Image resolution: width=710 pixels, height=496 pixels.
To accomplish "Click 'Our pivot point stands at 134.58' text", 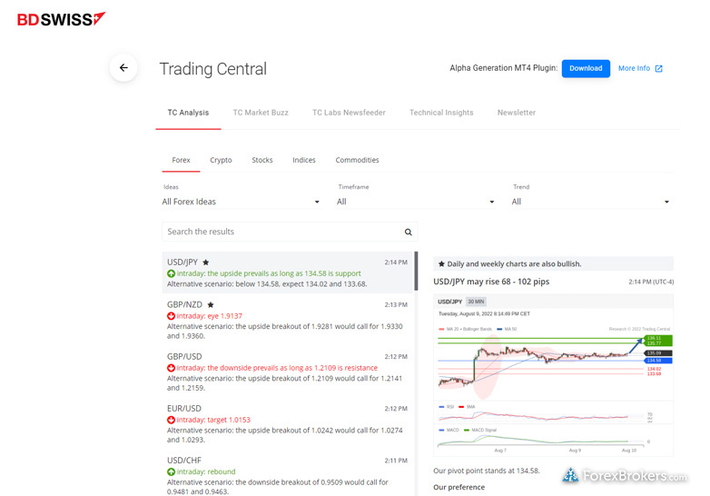I will (487, 471).
